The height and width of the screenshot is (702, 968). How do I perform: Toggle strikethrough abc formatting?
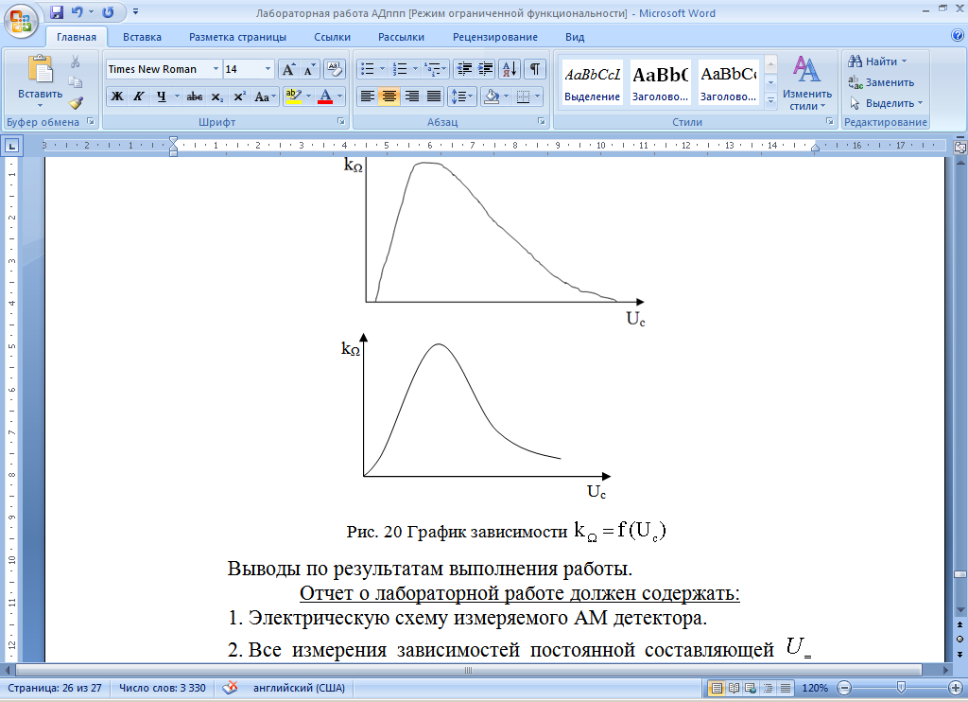pyautogui.click(x=195, y=97)
